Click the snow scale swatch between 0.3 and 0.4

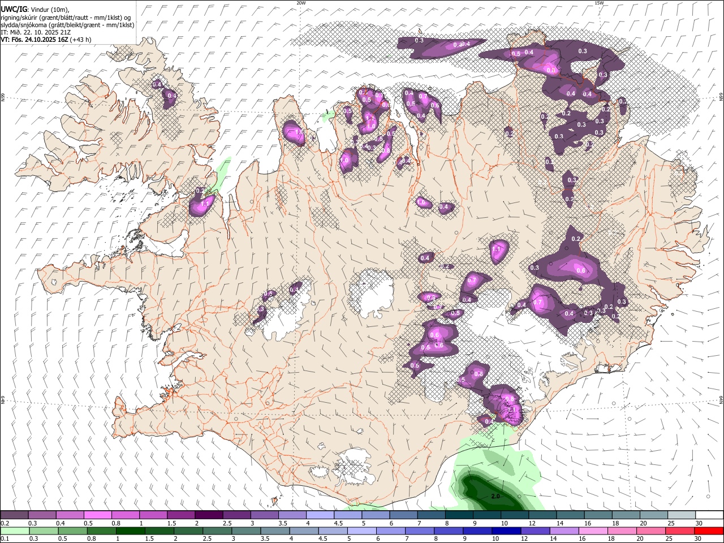[42, 515]
